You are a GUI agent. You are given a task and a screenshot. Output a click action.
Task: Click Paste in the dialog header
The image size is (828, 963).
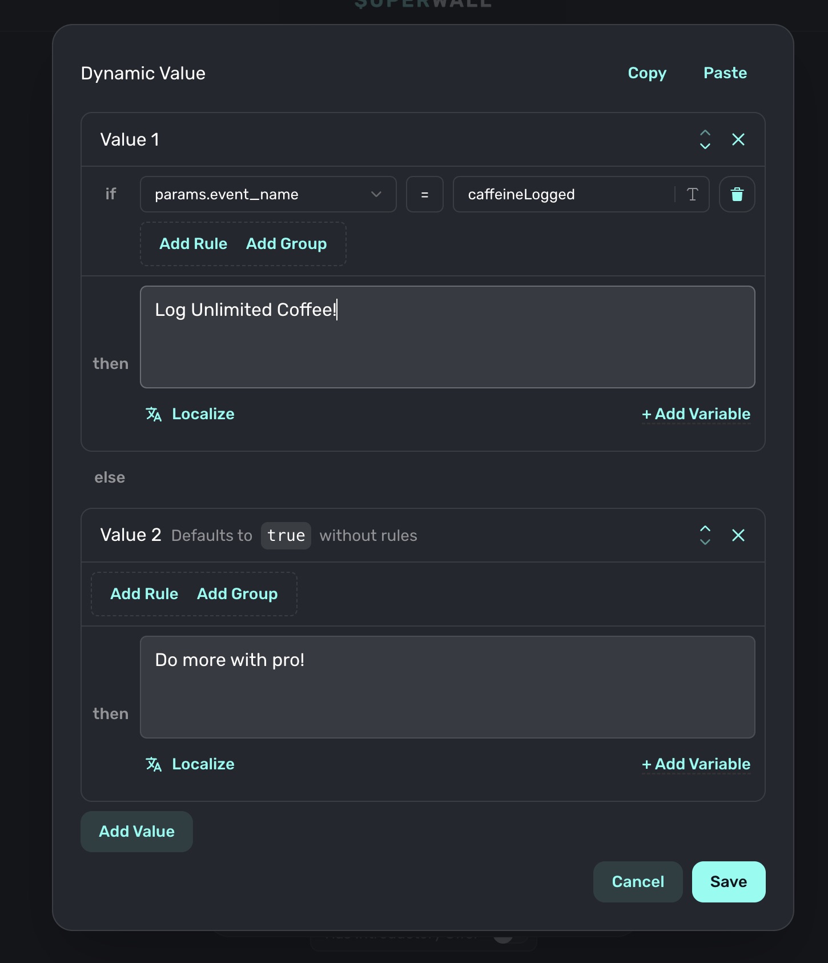tap(725, 73)
